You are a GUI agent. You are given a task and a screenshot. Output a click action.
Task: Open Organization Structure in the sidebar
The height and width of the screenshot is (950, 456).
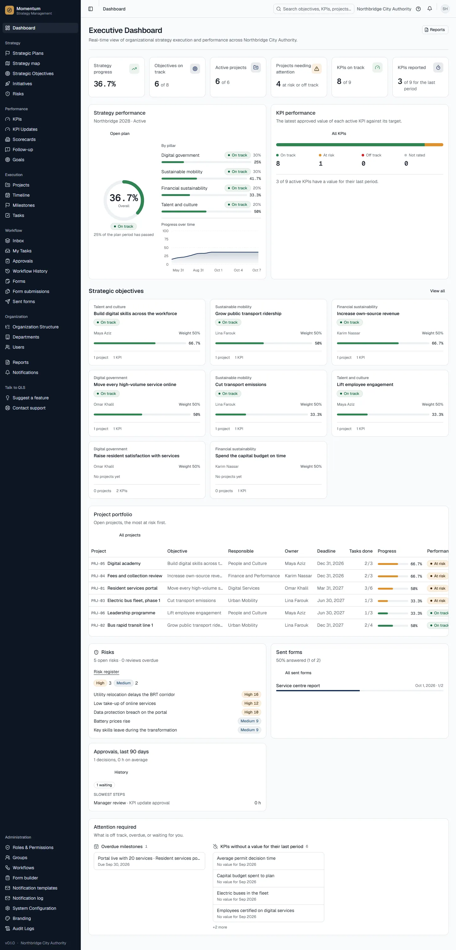[x=40, y=327]
